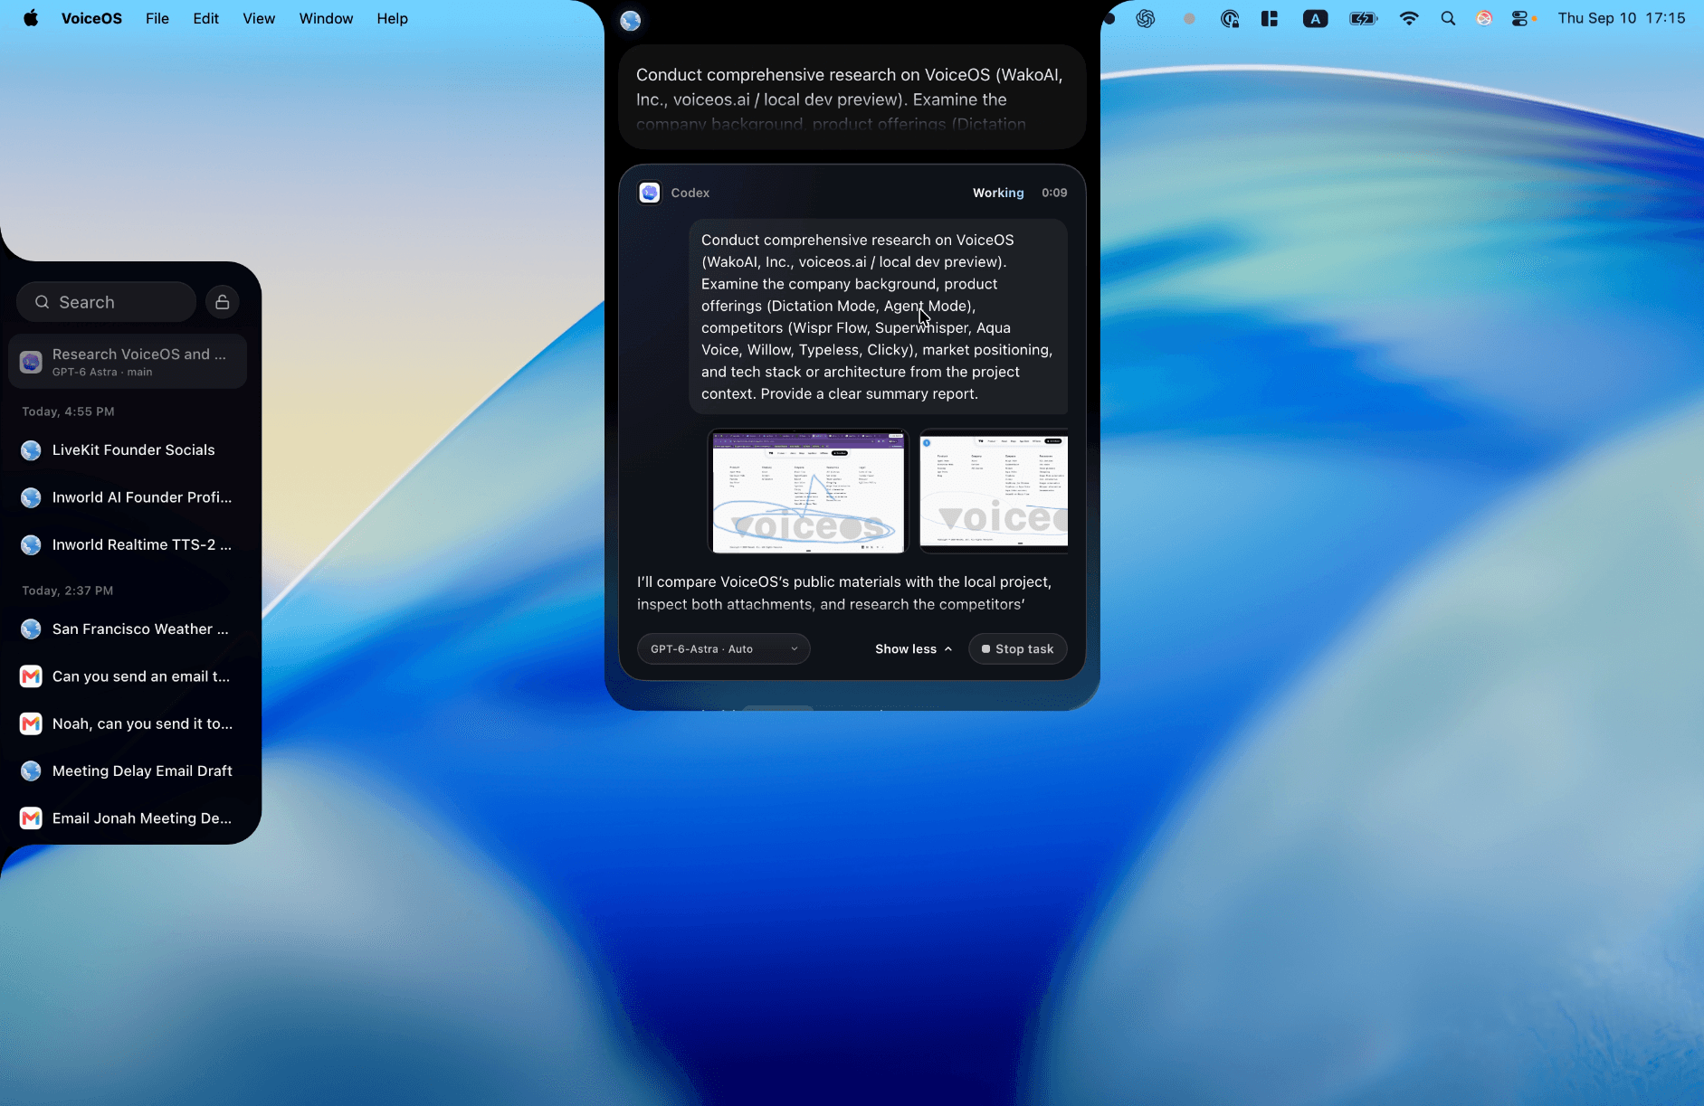
Task: Click the top prompt card about VoiceOS research
Action: [852, 98]
